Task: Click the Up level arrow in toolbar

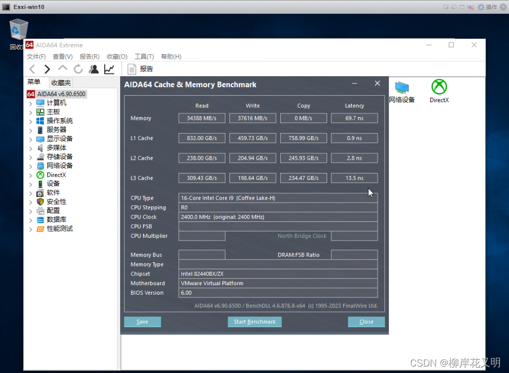Action: (x=63, y=69)
